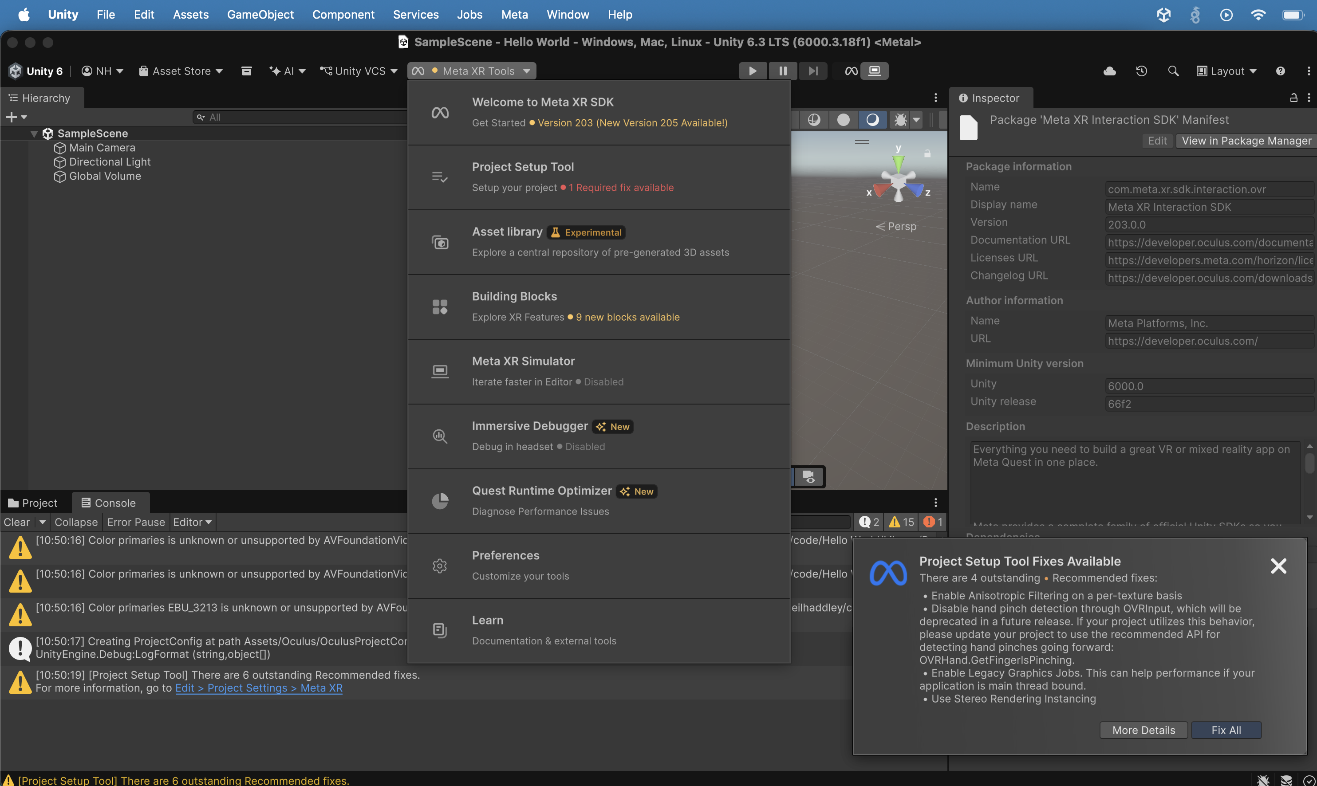
Task: Toggle the Inspector lock icon
Action: [x=1293, y=98]
